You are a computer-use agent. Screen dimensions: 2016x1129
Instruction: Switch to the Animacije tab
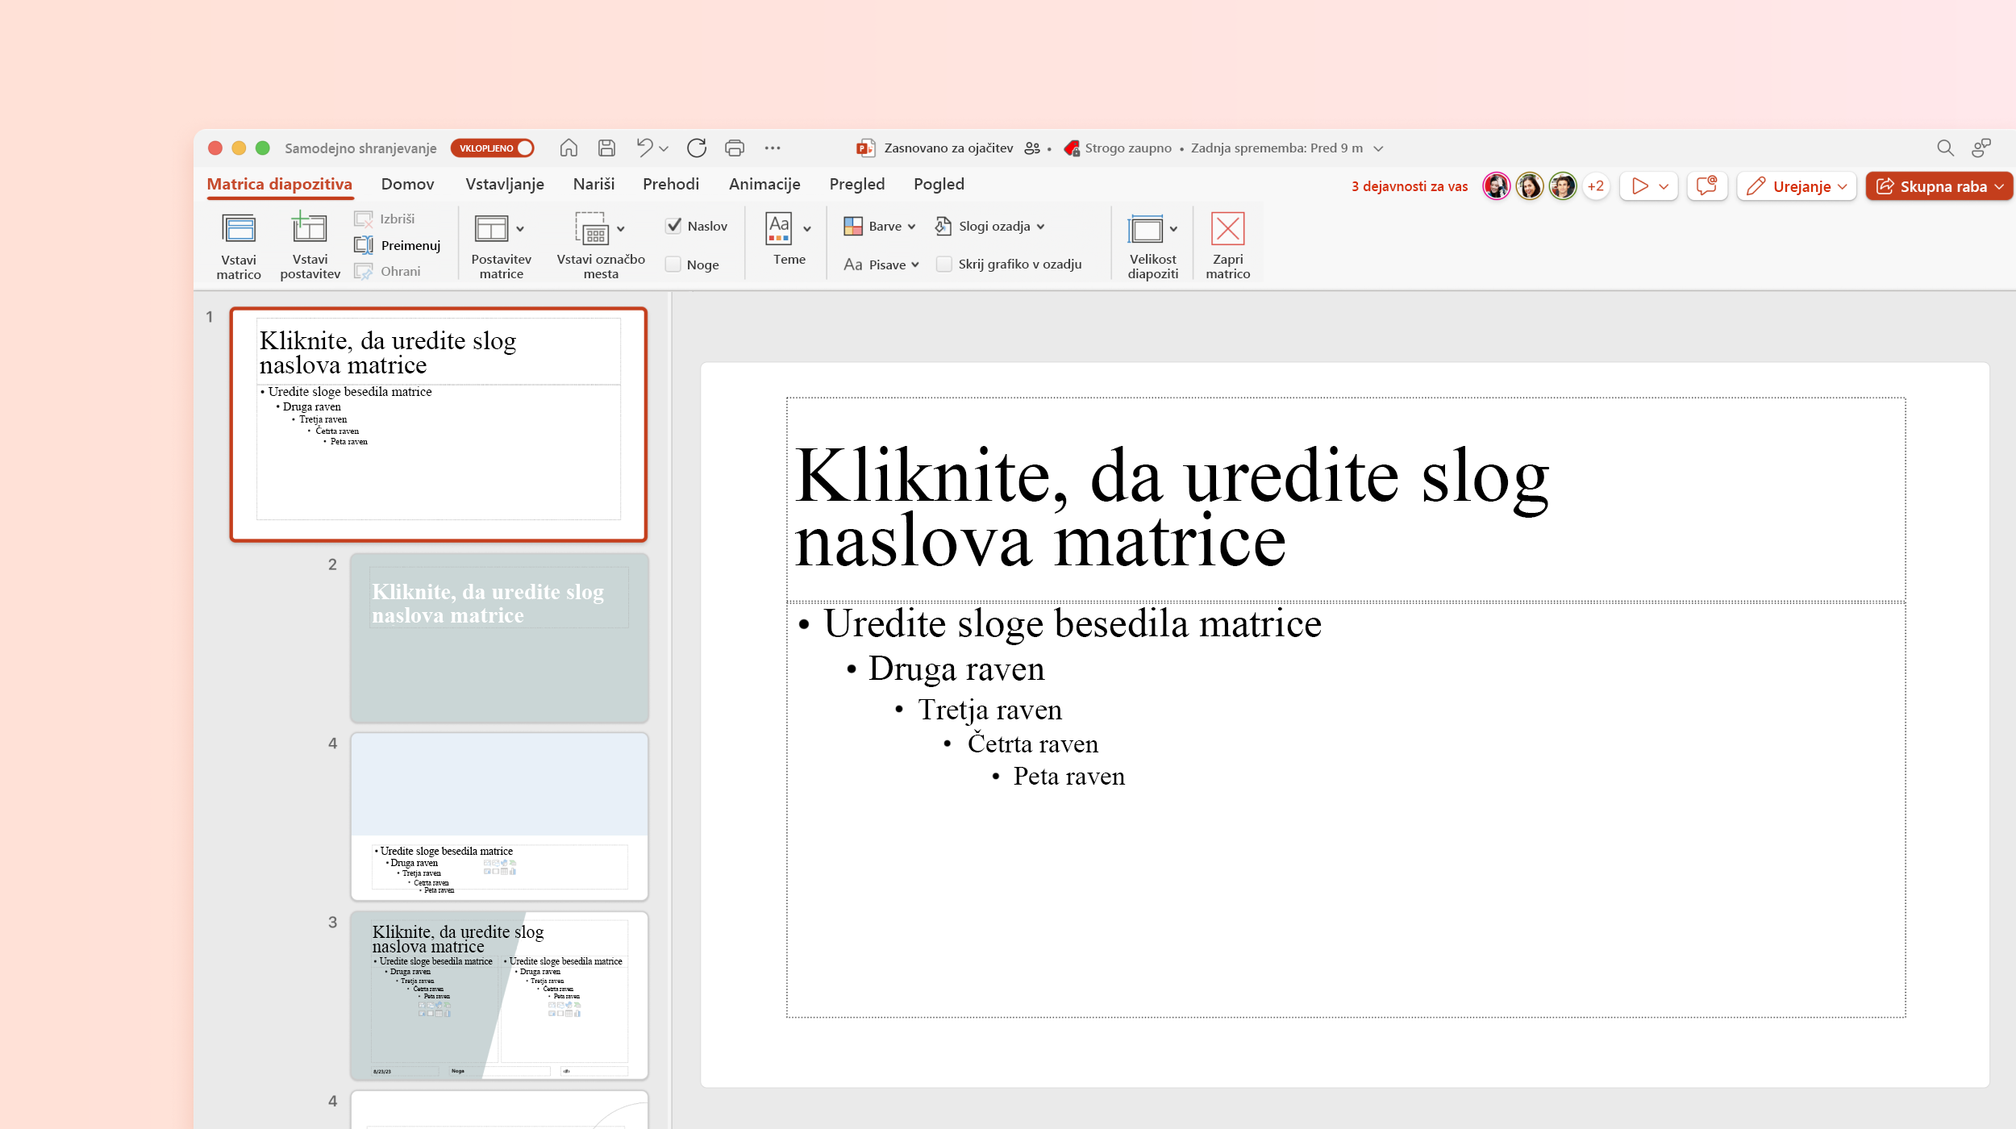coord(764,184)
